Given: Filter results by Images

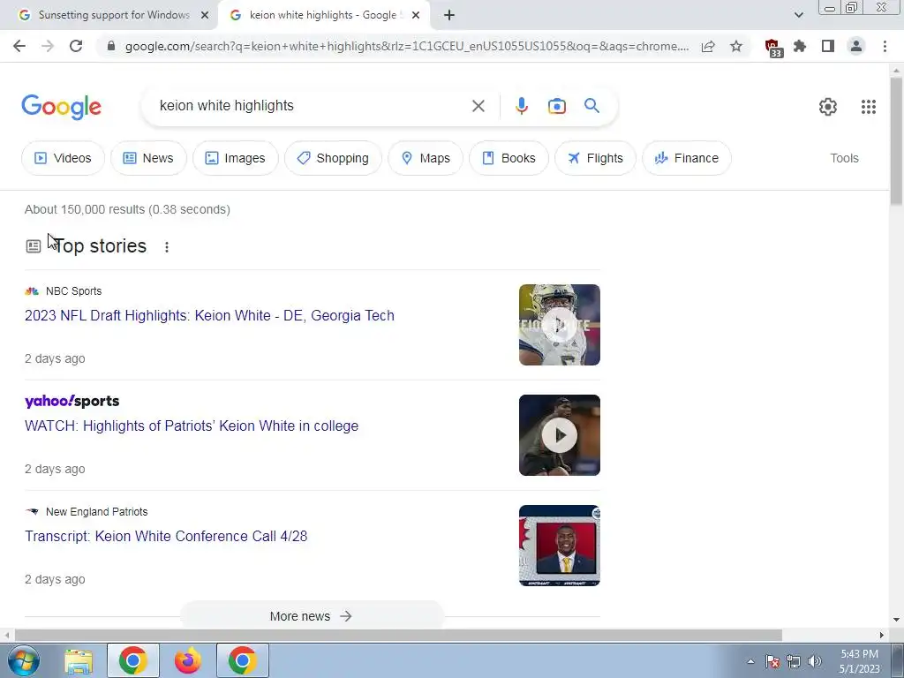Looking at the screenshot, I should click(235, 158).
